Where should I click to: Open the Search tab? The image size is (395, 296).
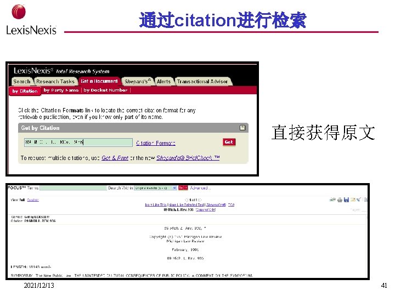click(22, 82)
